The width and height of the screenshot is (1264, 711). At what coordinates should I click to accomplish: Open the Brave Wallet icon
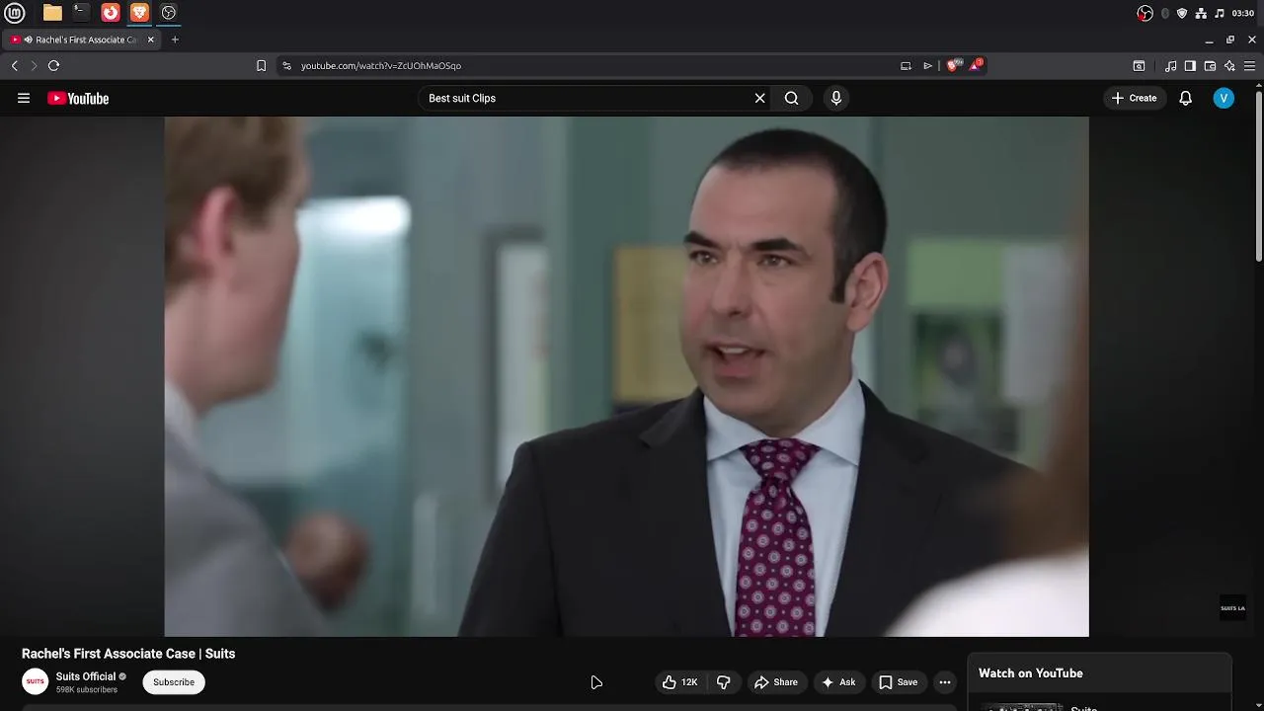click(1210, 66)
